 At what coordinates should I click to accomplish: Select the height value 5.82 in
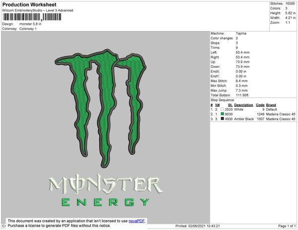coord(291,13)
